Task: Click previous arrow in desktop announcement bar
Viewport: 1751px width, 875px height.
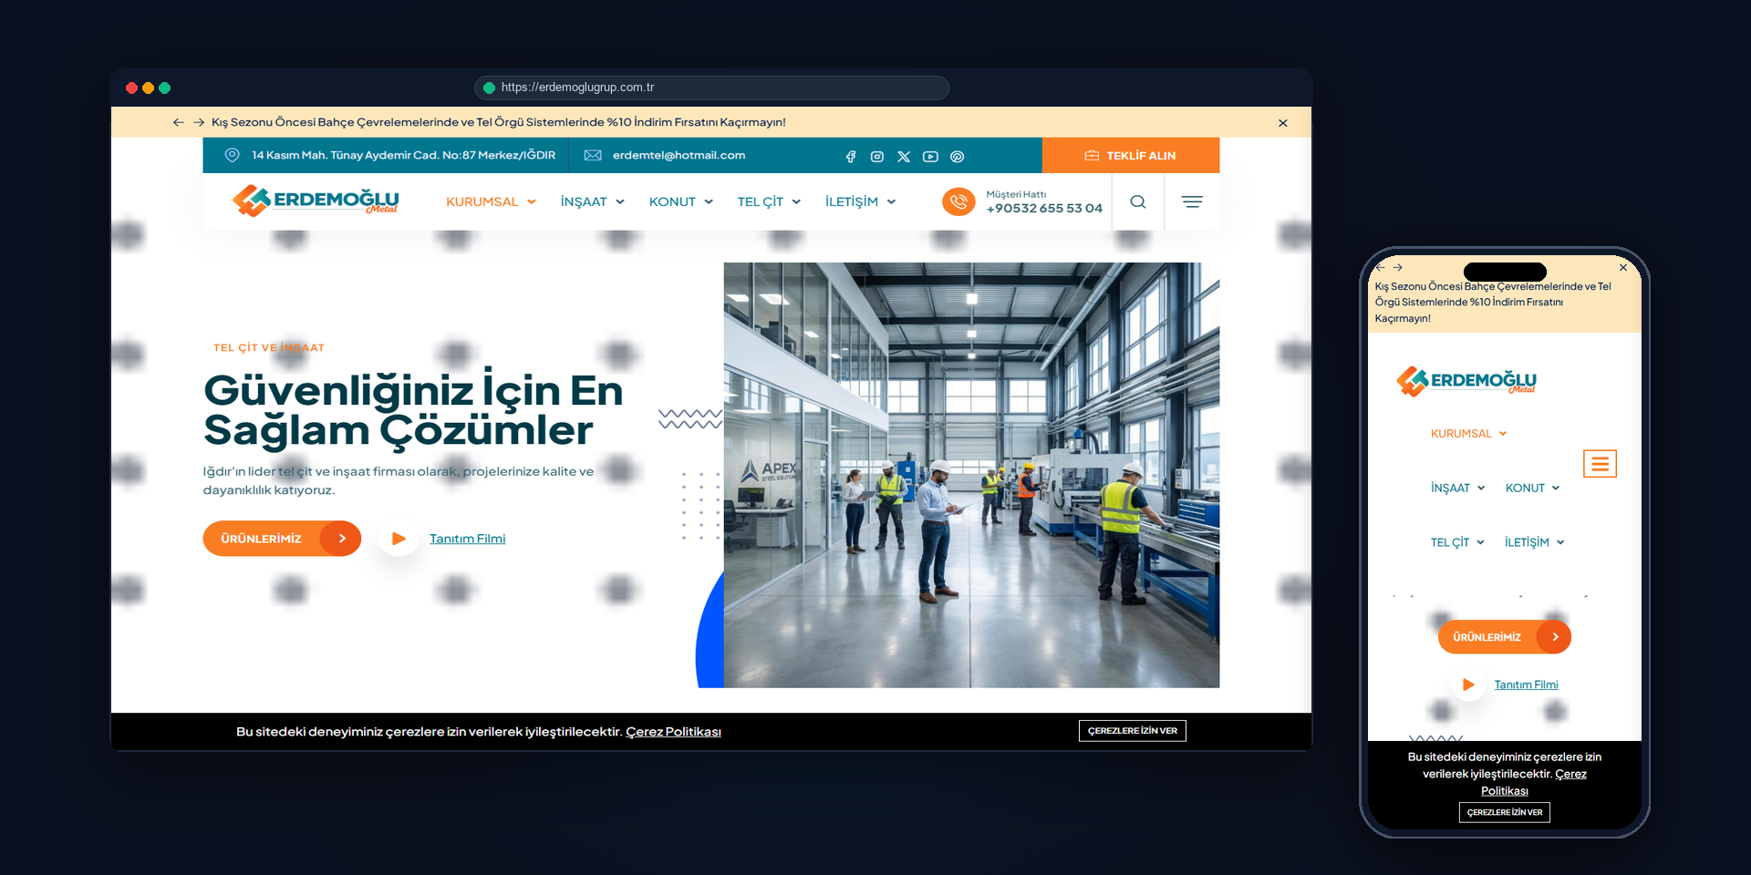Action: [x=178, y=122]
